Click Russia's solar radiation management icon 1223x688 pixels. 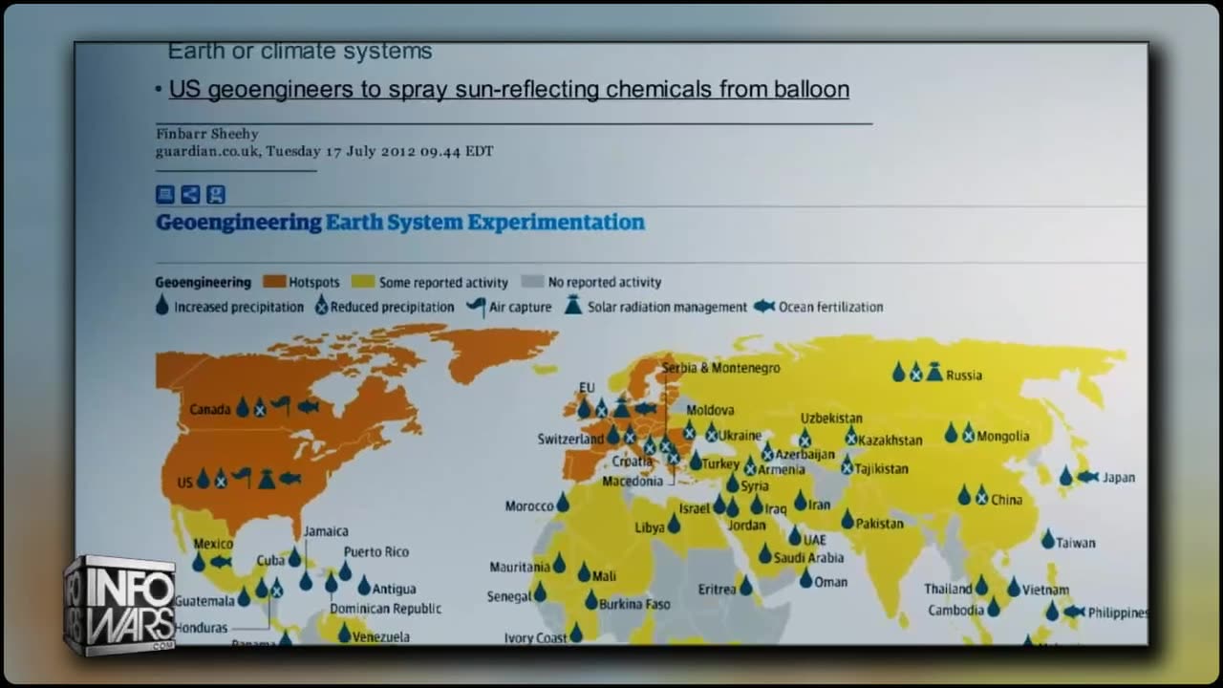click(934, 372)
